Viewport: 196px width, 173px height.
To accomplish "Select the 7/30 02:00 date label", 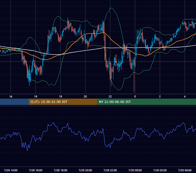I will click(x=160, y=170).
